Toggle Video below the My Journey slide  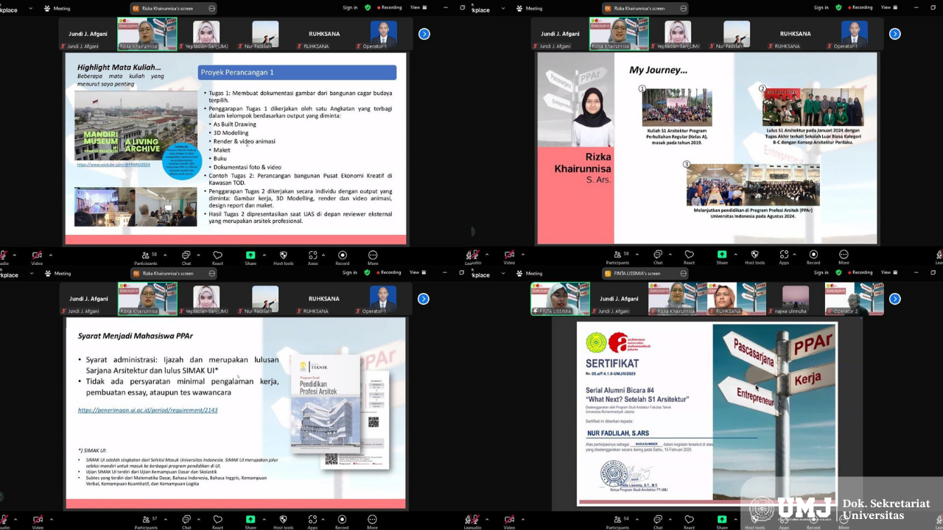[x=509, y=258]
